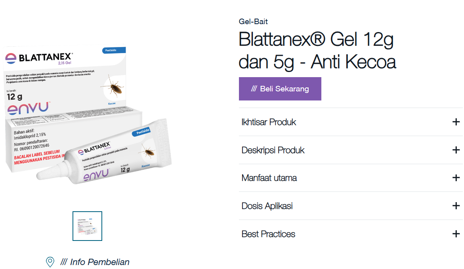Viewport: 464px width, 269px height.
Task: Click the plus icon next to Ikhtisar Produk
Action: (x=456, y=122)
